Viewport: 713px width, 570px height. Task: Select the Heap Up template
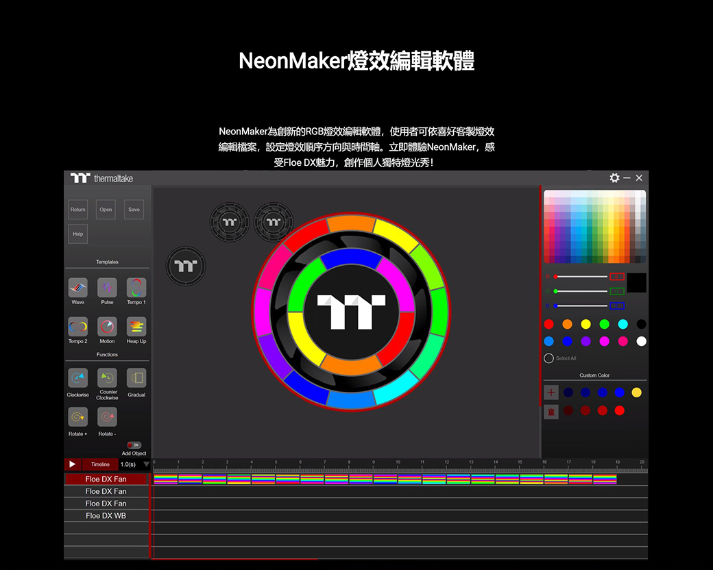coord(136,327)
